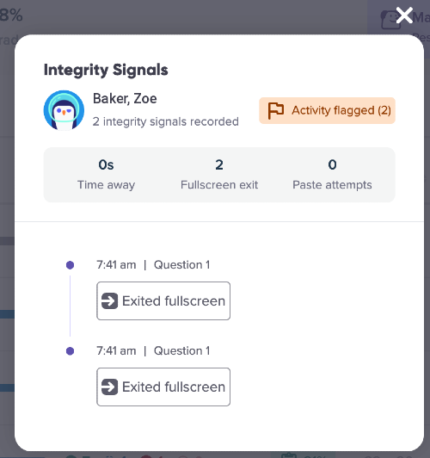Click the flag icon in Activity flagged badge
This screenshot has height=458, width=430.
click(276, 110)
